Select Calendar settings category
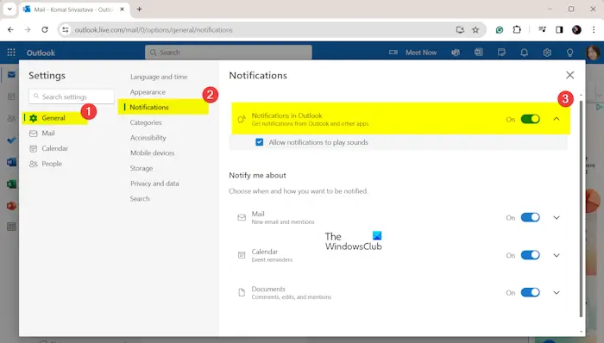604x343 pixels. point(55,148)
